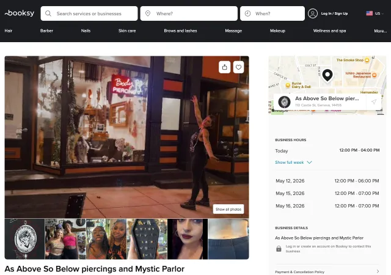Click the clock icon in When field
The height and width of the screenshot is (275, 391).
tap(247, 13)
